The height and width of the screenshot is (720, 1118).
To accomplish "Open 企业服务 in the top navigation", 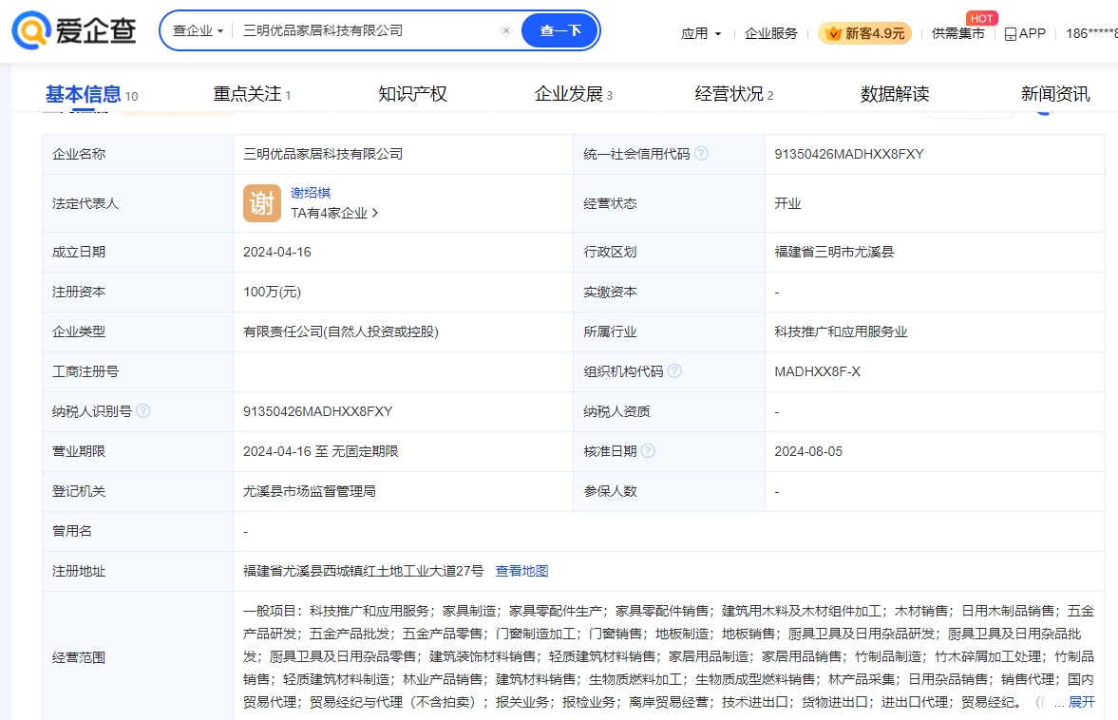I will point(770,33).
